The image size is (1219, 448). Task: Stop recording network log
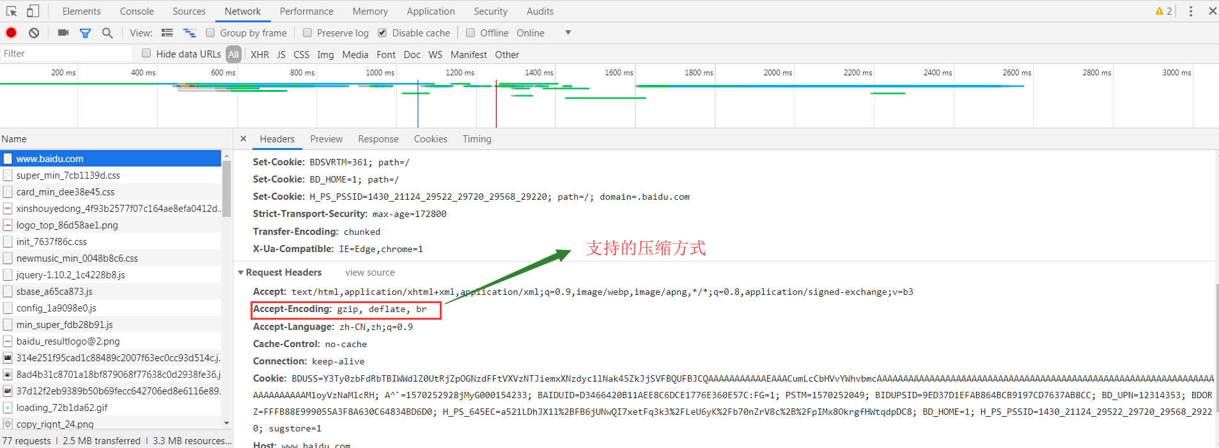click(x=12, y=33)
